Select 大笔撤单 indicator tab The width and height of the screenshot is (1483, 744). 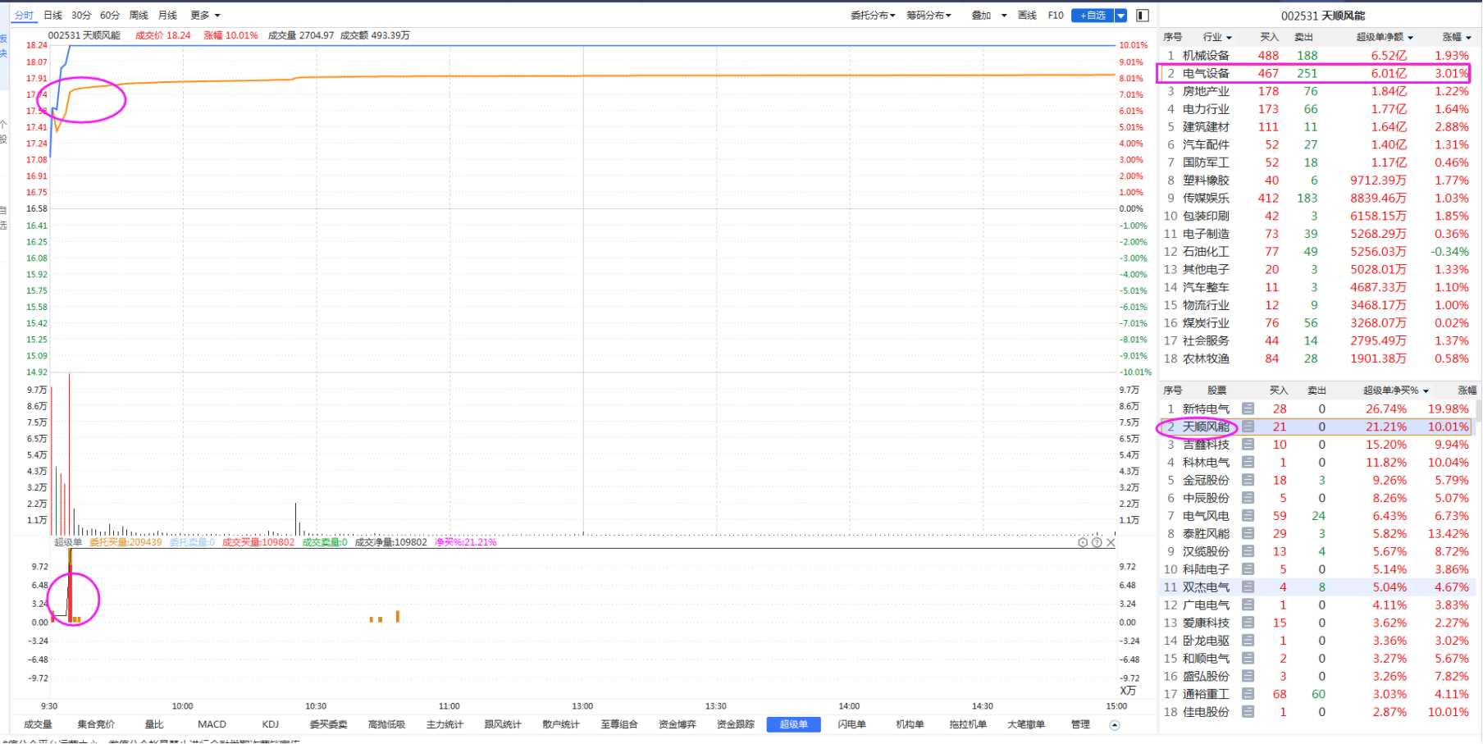(x=1026, y=724)
